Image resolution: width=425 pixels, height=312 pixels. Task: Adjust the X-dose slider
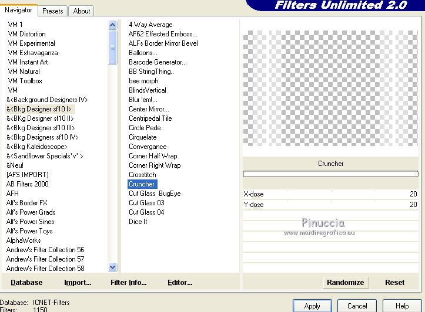330,194
